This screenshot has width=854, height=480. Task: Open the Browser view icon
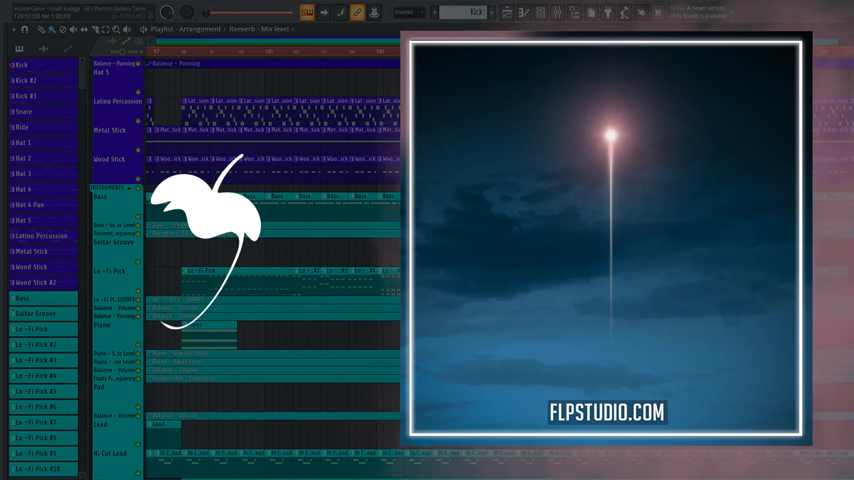(x=574, y=12)
